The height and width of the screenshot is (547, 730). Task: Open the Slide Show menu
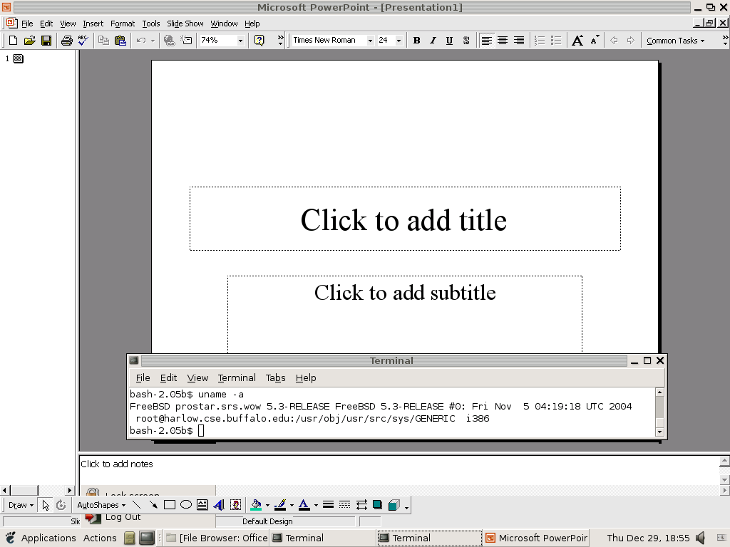point(185,23)
